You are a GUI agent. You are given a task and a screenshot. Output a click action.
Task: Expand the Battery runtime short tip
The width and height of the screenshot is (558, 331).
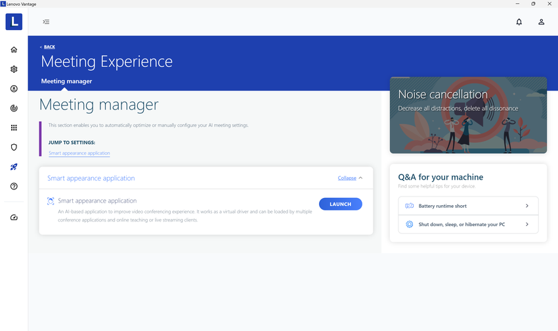(468, 206)
